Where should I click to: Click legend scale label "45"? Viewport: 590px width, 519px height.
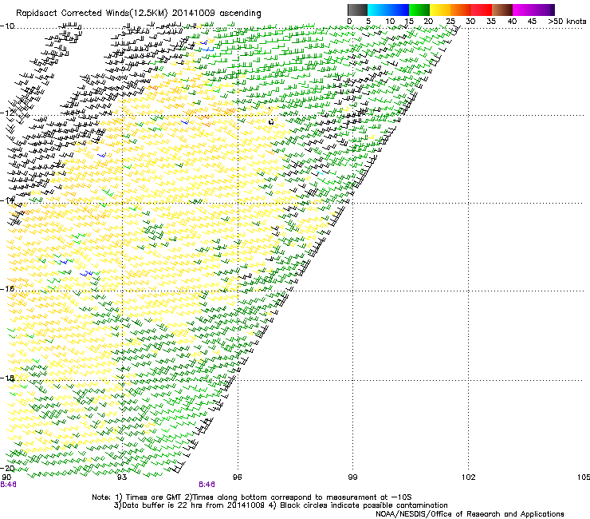click(532, 22)
